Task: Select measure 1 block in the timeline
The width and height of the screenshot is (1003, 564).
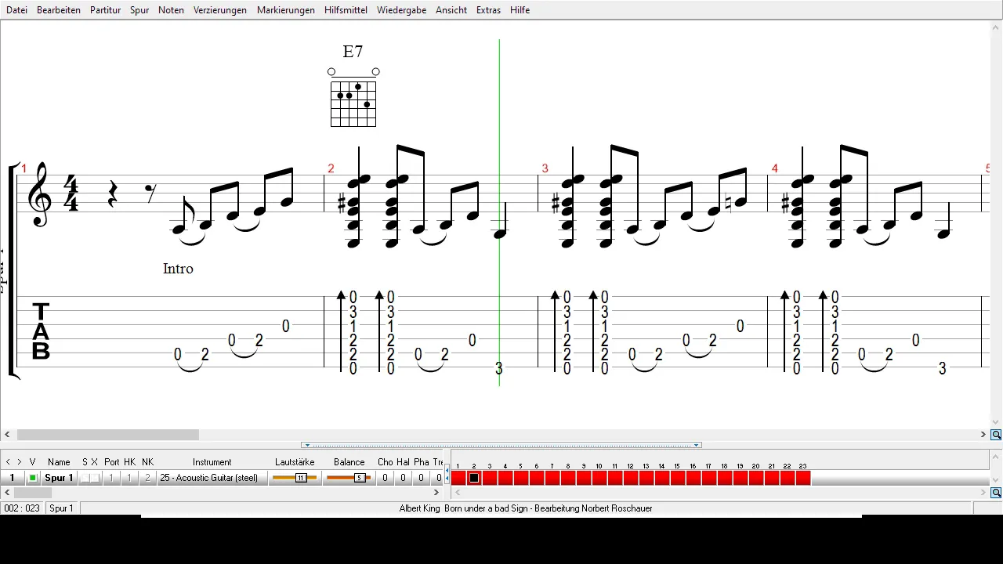Action: pos(458,478)
